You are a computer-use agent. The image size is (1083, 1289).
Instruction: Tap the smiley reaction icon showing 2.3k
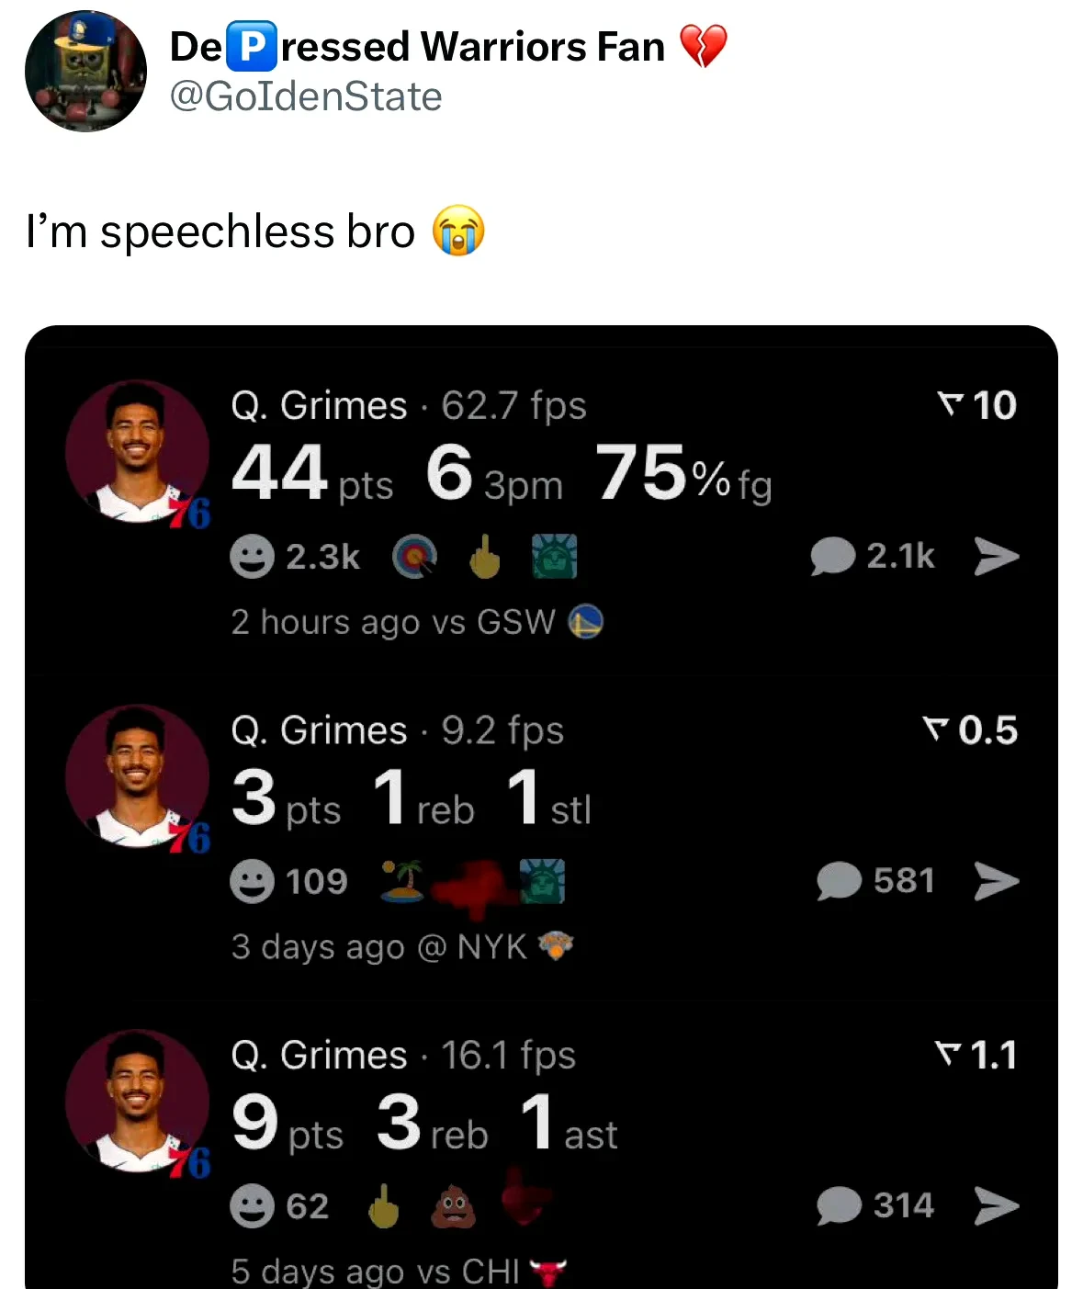point(253,557)
